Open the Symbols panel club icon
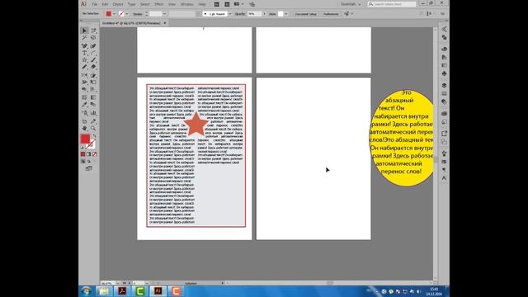Image resolution: width=528 pixels, height=297 pixels. (x=444, y=73)
